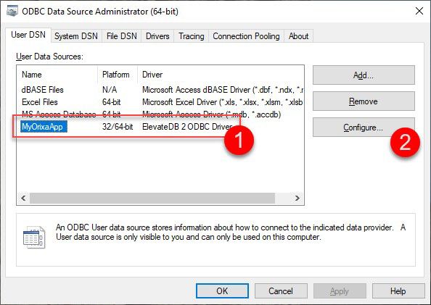
Task: Select the MyOrixaApp data source
Action: 44,127
